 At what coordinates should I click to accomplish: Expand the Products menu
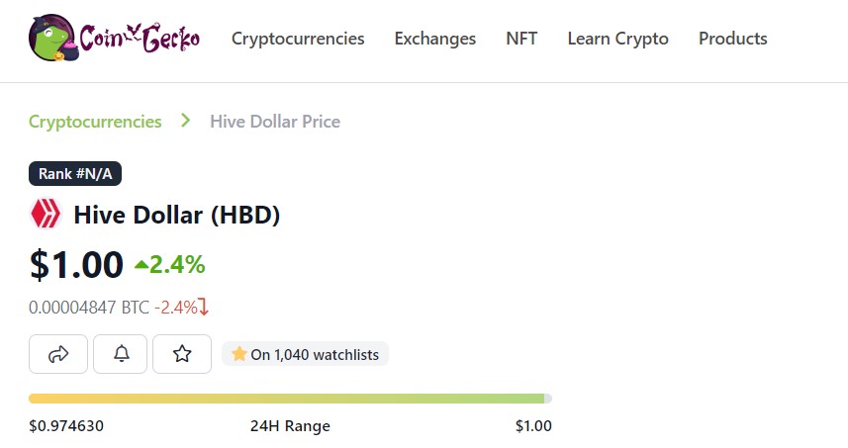(x=733, y=39)
